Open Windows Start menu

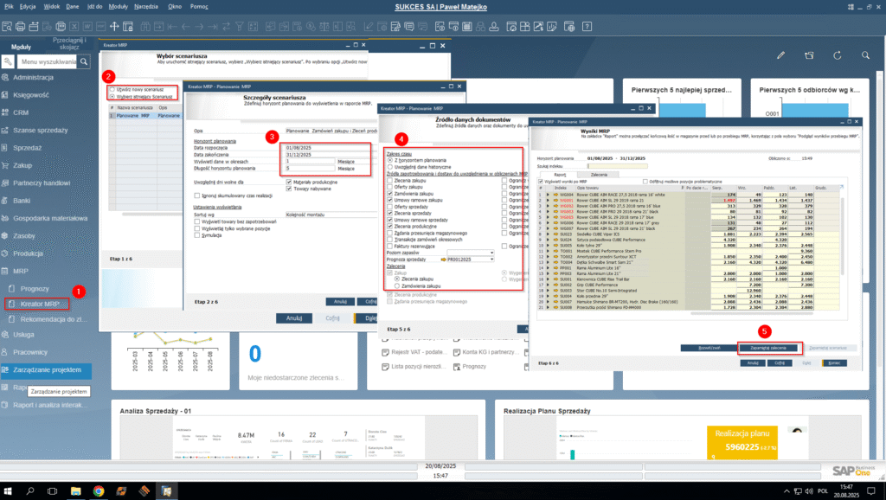pyautogui.click(x=8, y=491)
